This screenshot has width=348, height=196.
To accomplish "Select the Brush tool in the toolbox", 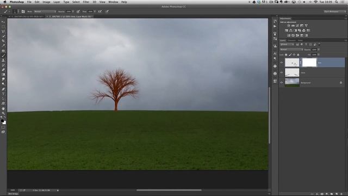I will pos(3,56).
